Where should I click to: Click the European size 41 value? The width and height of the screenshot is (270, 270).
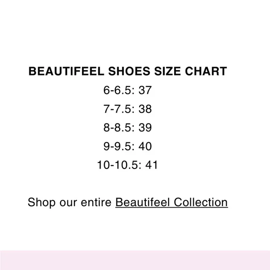pos(151,165)
